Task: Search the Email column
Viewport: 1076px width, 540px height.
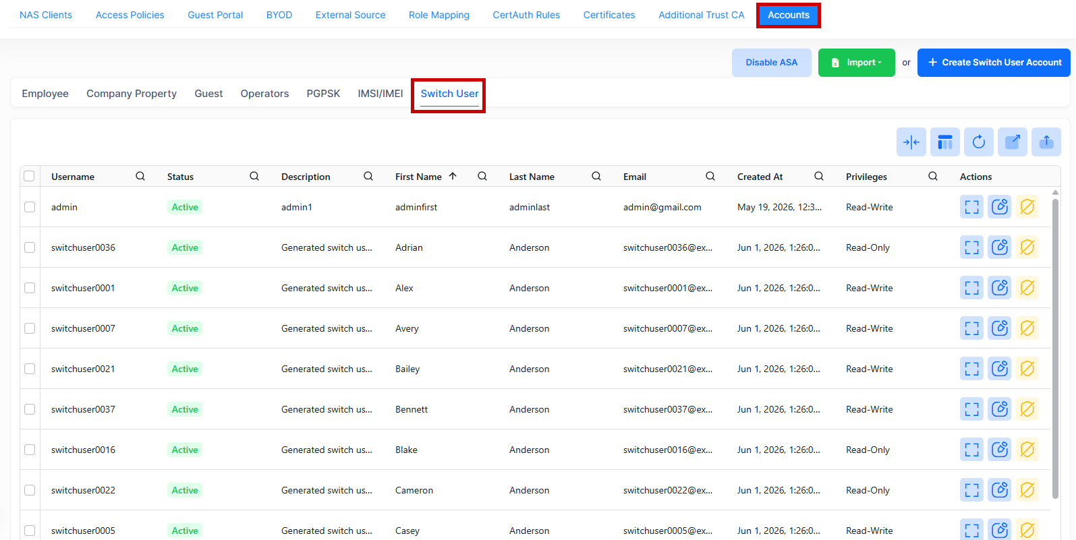Action: 710,176
